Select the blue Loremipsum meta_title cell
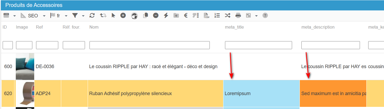The image size is (384, 109). pyautogui.click(x=261, y=94)
